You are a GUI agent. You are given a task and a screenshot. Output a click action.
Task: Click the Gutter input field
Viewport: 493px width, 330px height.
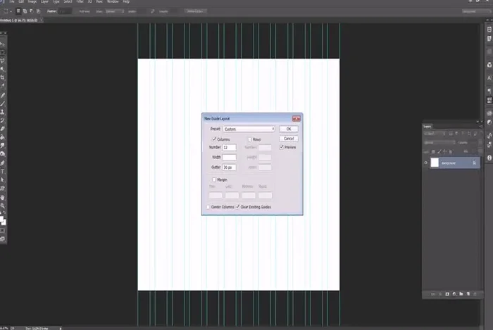pos(229,167)
